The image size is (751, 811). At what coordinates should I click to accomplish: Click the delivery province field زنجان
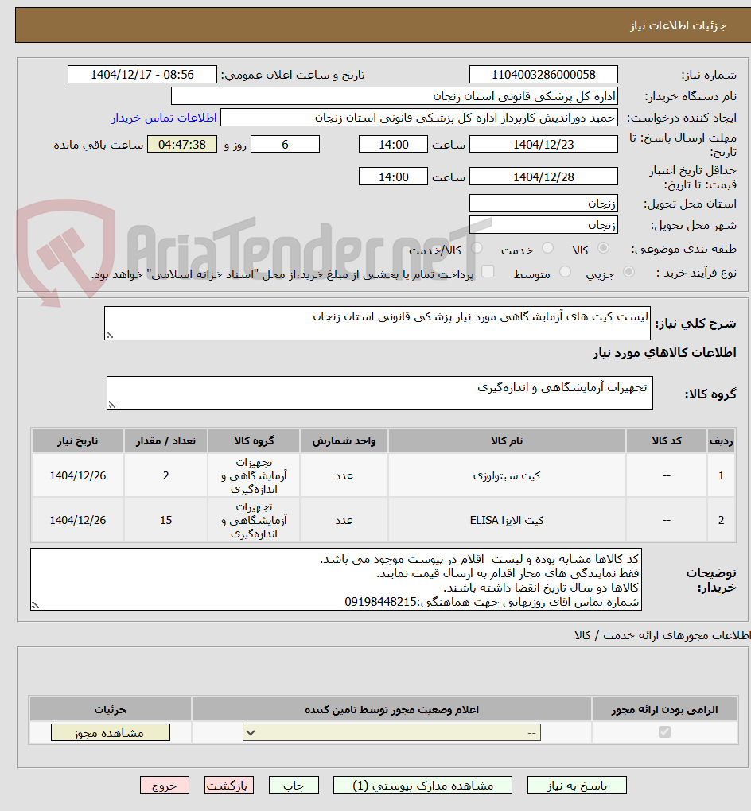pos(543,204)
